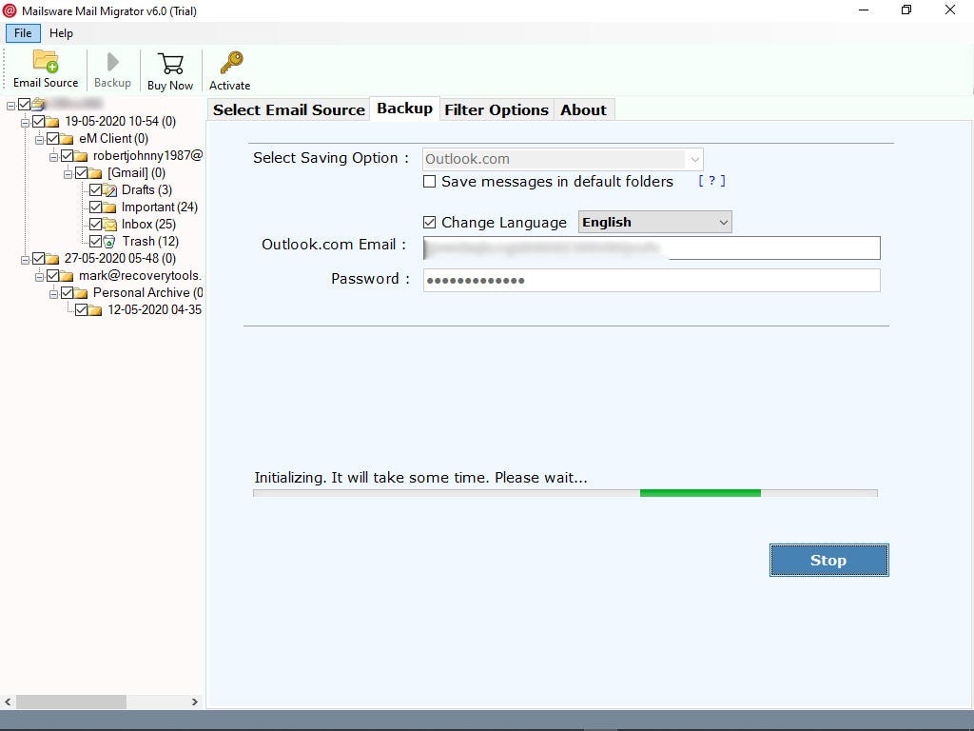The width and height of the screenshot is (974, 731).
Task: Uncheck the [Gmail] folder checkbox
Action: pyautogui.click(x=82, y=173)
